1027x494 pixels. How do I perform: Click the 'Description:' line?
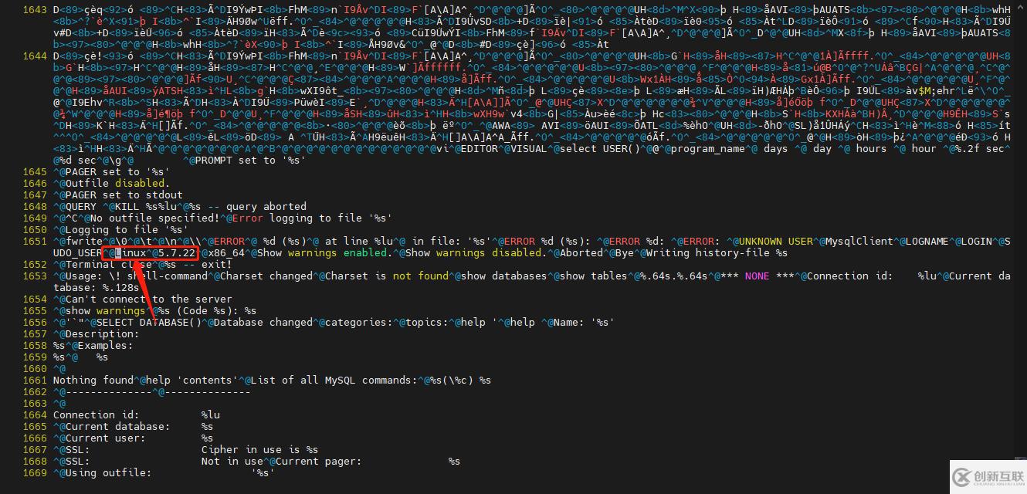pos(102,334)
